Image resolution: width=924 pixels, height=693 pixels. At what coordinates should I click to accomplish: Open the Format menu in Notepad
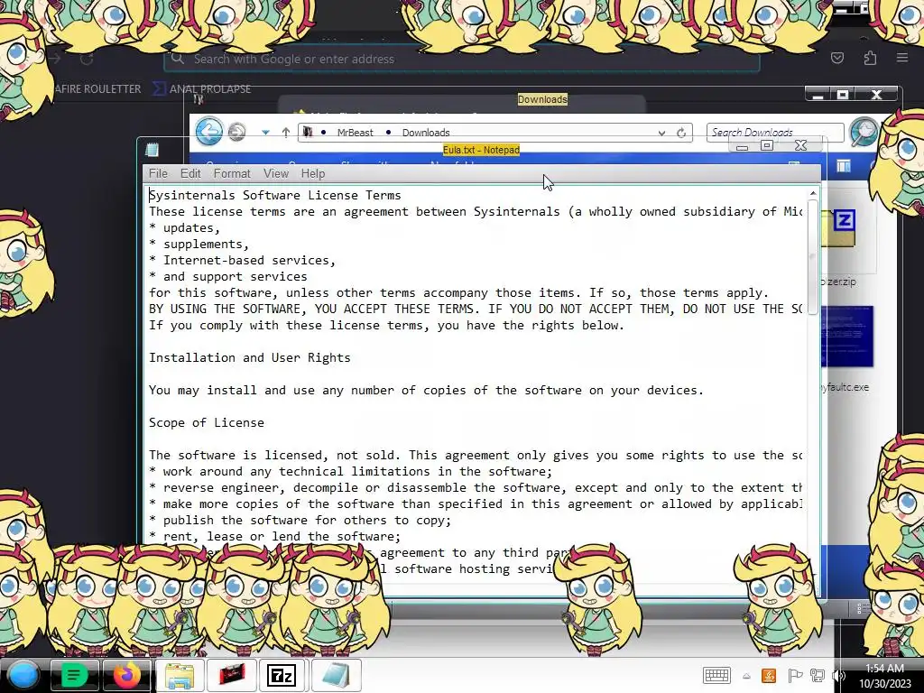point(232,173)
